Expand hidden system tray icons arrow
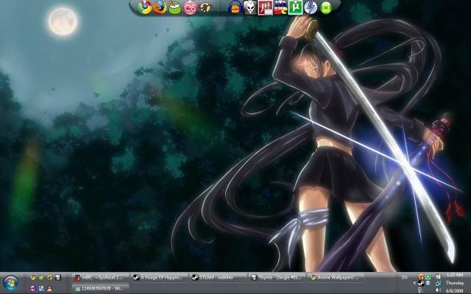 (415, 282)
